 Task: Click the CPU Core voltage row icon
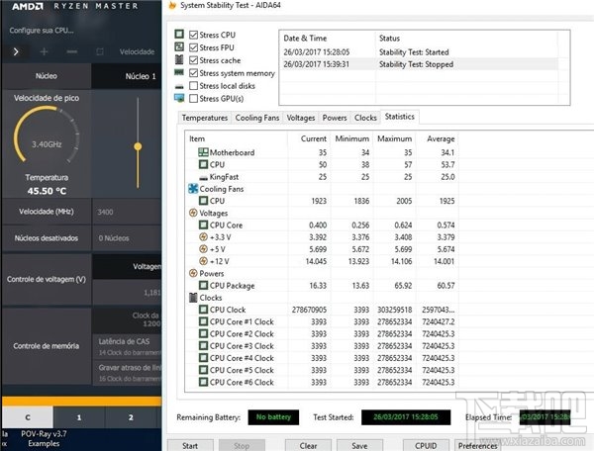[203, 225]
